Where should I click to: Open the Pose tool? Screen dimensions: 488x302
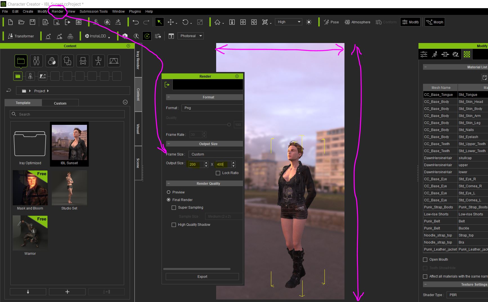click(331, 22)
